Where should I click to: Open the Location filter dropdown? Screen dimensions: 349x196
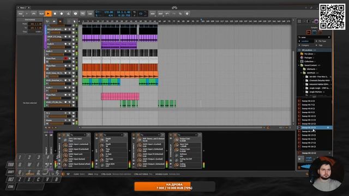click(x=305, y=41)
